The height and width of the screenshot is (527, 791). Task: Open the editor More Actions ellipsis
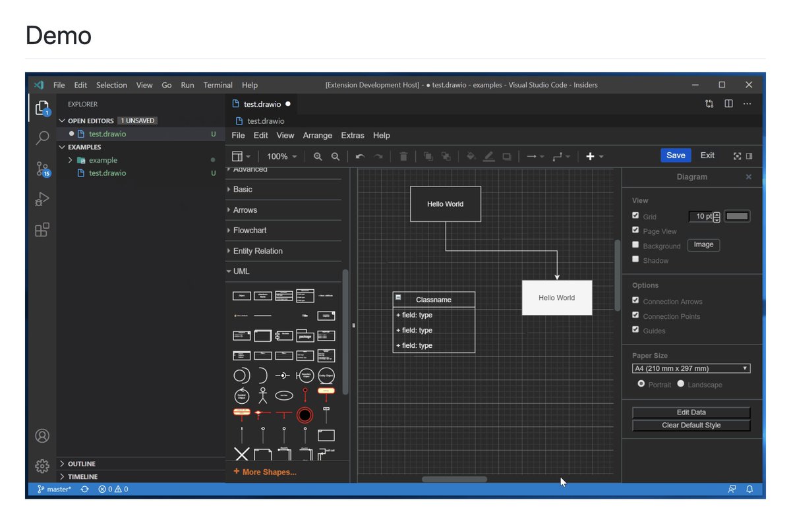tap(747, 103)
